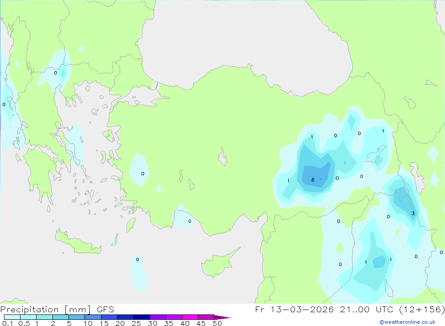Click the 'Precipitation [mm] GFS' title text
This screenshot has height=326, width=445.
click(x=57, y=310)
